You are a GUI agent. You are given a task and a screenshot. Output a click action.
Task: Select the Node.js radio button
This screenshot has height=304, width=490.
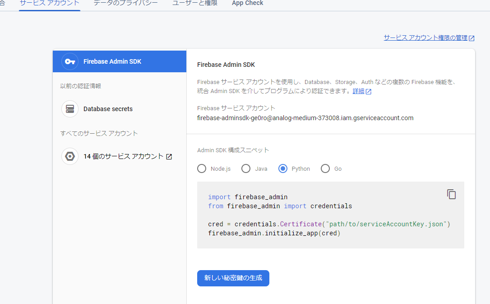(x=202, y=168)
